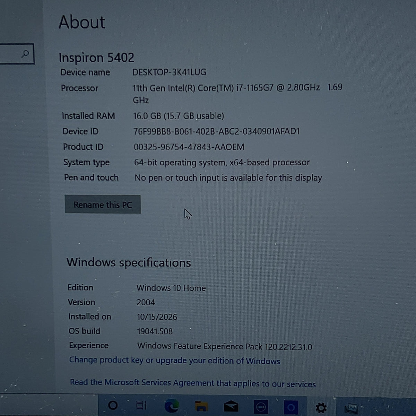Open Task View on the taskbar

point(141,405)
